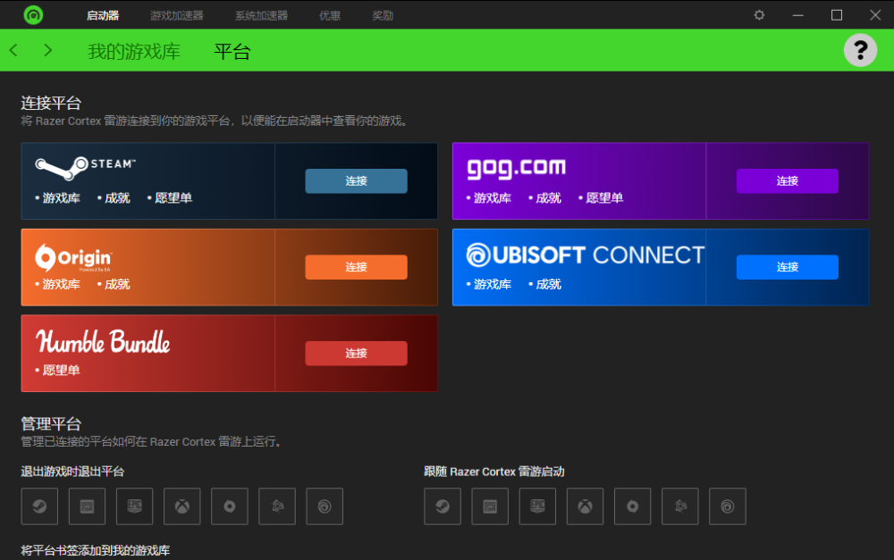The height and width of the screenshot is (560, 894).
Task: Click the 管理已连接的平台 description text
Action: click(152, 441)
